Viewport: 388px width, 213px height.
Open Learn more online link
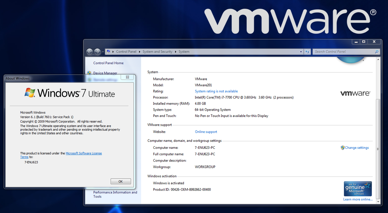(x=358, y=199)
